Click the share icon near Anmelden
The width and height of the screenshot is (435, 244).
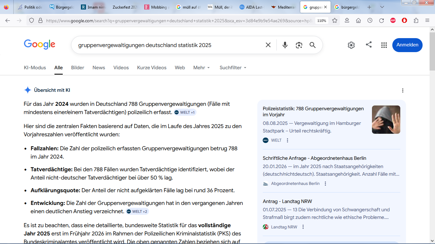[x=369, y=45]
